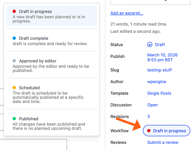
Task: Open the Publish date March 10, 2026 picker
Action: coord(162,57)
